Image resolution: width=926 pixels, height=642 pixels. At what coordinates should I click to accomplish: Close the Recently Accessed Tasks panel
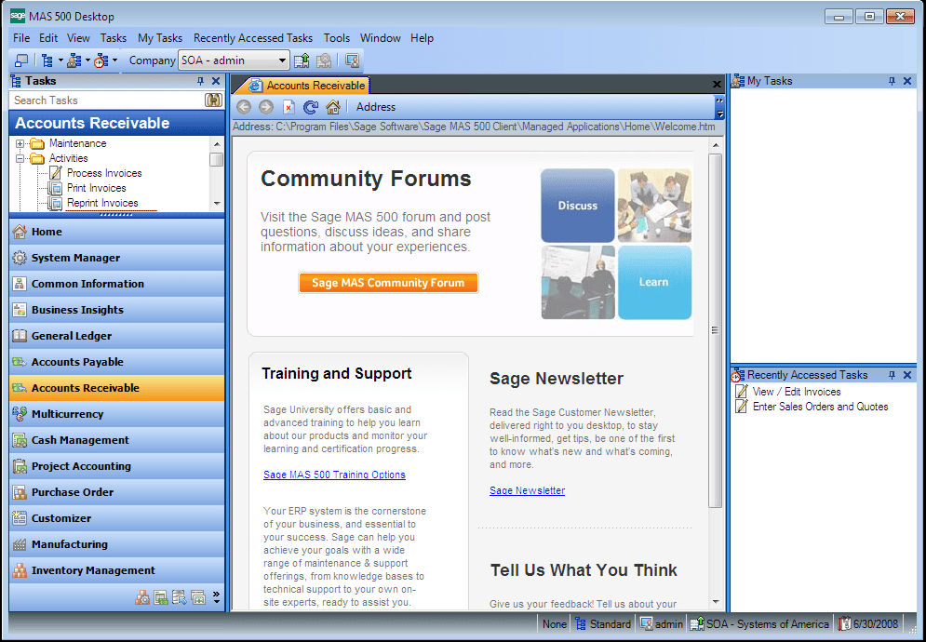point(907,375)
